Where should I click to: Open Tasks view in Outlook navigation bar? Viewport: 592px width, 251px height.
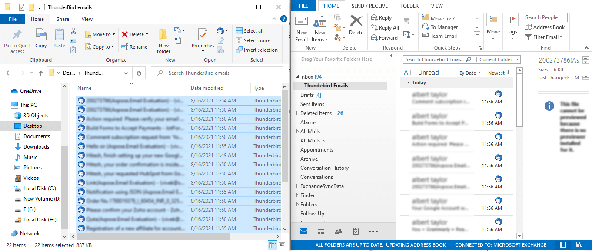click(356, 231)
